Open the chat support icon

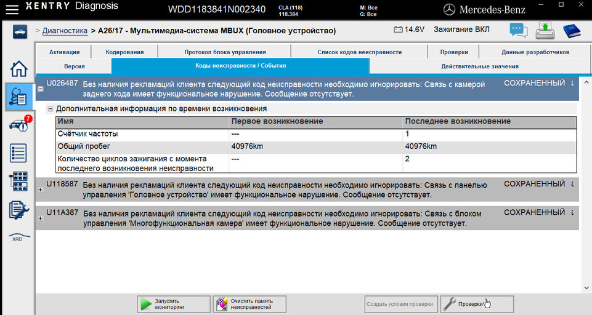click(518, 30)
